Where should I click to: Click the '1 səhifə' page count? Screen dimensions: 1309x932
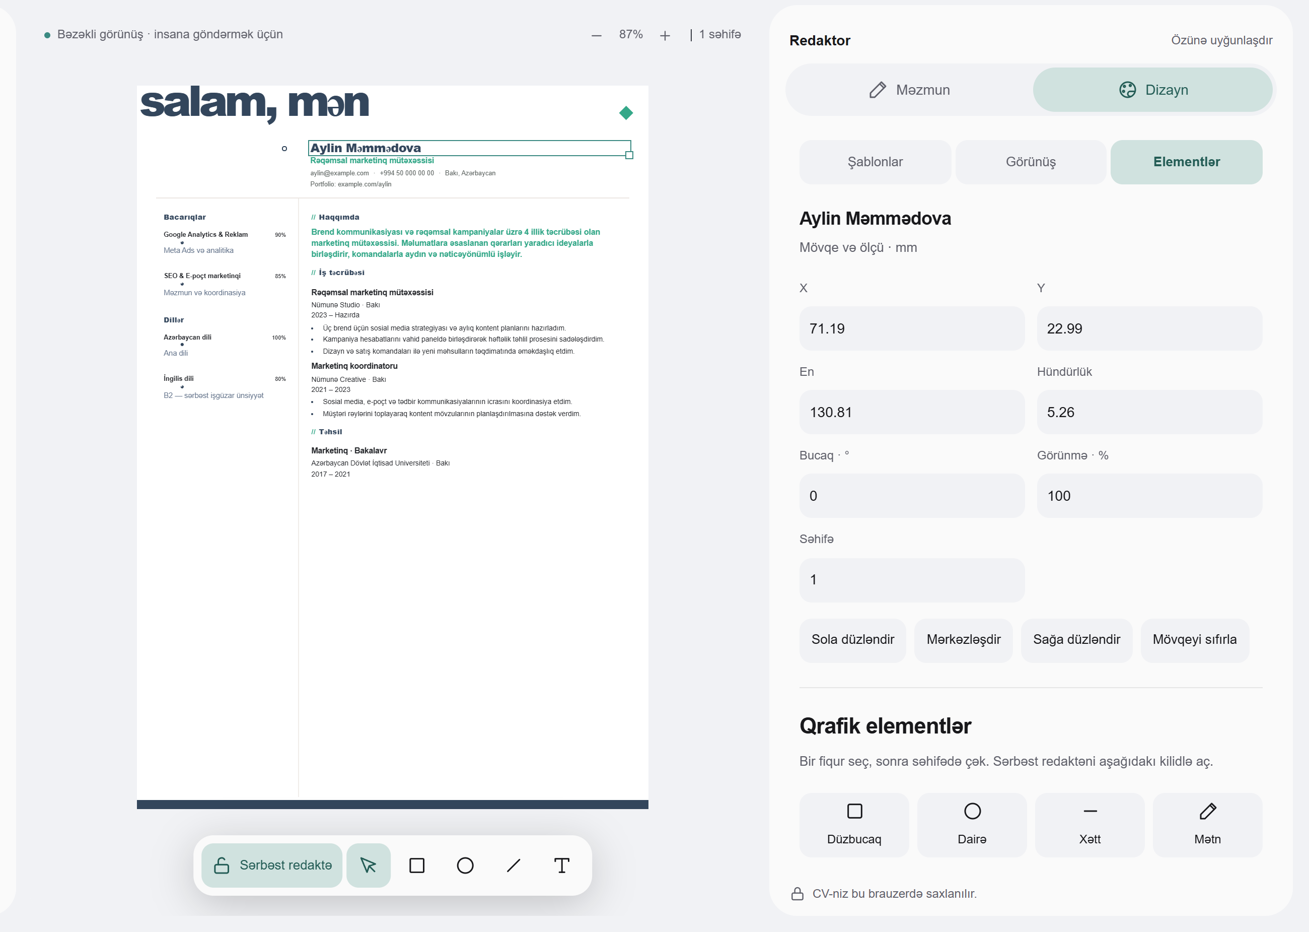coord(719,34)
